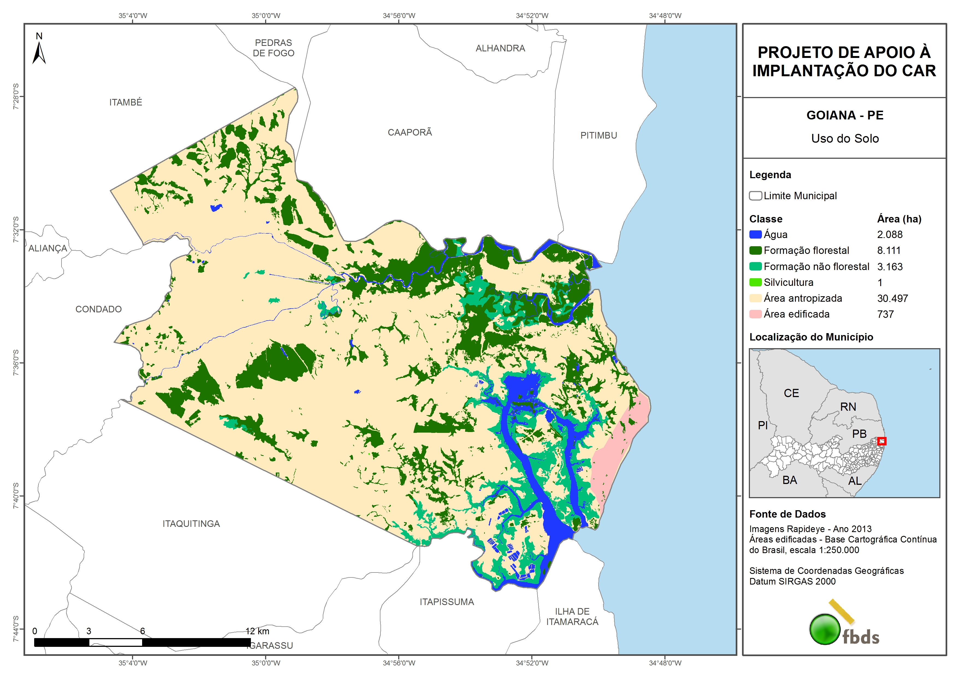The height and width of the screenshot is (678, 959).
Task: Click the Limite Municipal legend symbol
Action: click(x=755, y=195)
